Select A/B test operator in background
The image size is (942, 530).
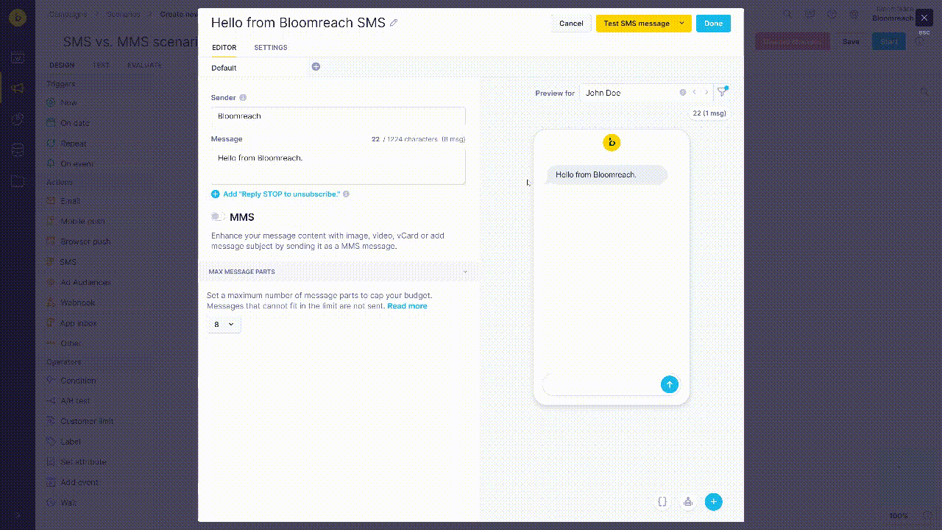pyautogui.click(x=68, y=401)
